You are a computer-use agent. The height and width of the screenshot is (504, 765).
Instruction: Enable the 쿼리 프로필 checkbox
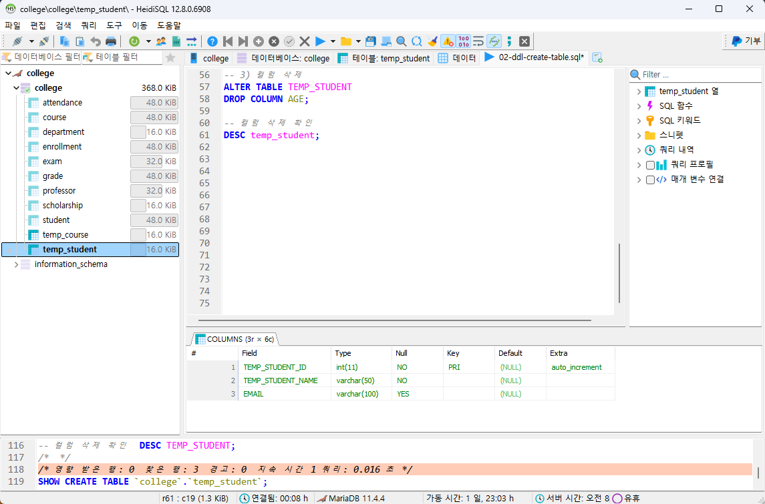tap(650, 164)
